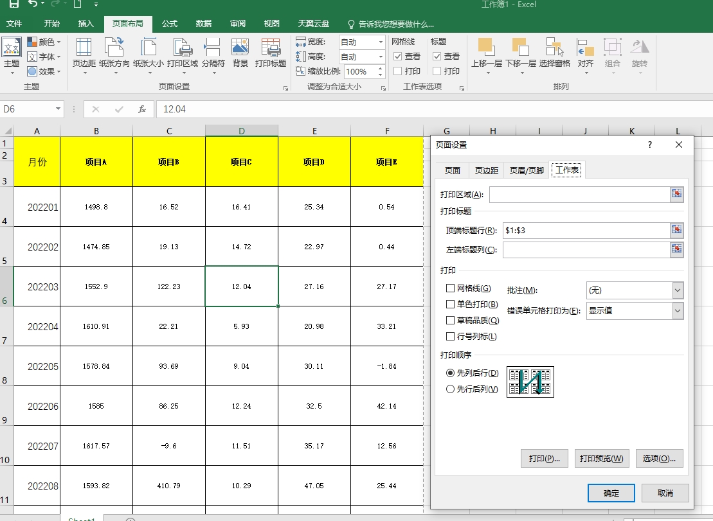Uncheck 标题 查看 checkbox in ribbon
Viewport: 713px width, 521px height.
437,57
